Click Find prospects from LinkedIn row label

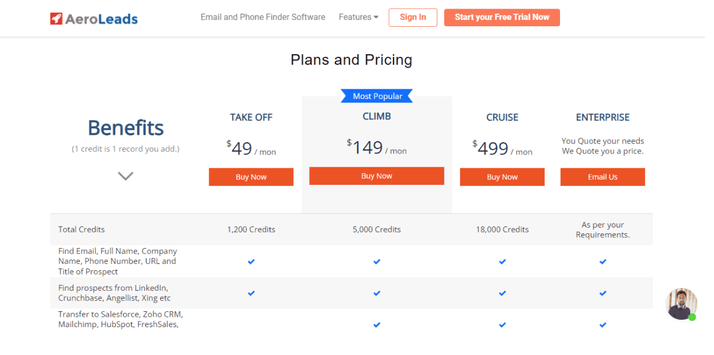click(x=114, y=293)
